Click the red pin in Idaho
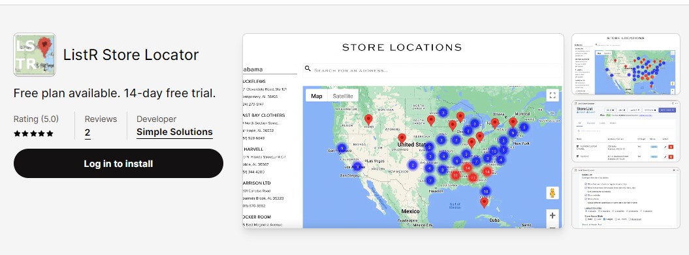The height and width of the screenshot is (255, 689). pyautogui.click(x=368, y=119)
